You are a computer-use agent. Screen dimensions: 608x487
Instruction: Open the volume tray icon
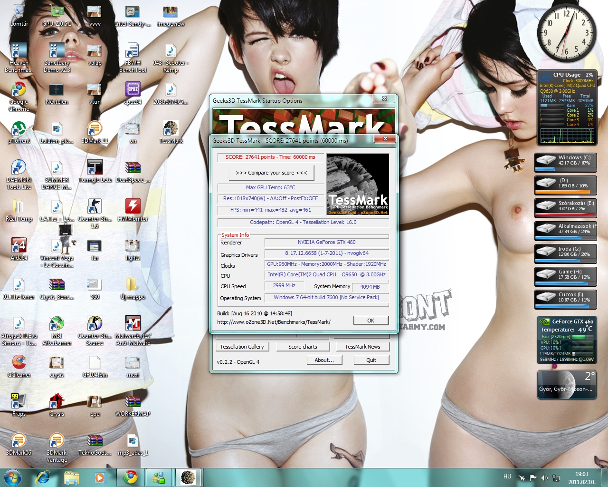(x=544, y=477)
